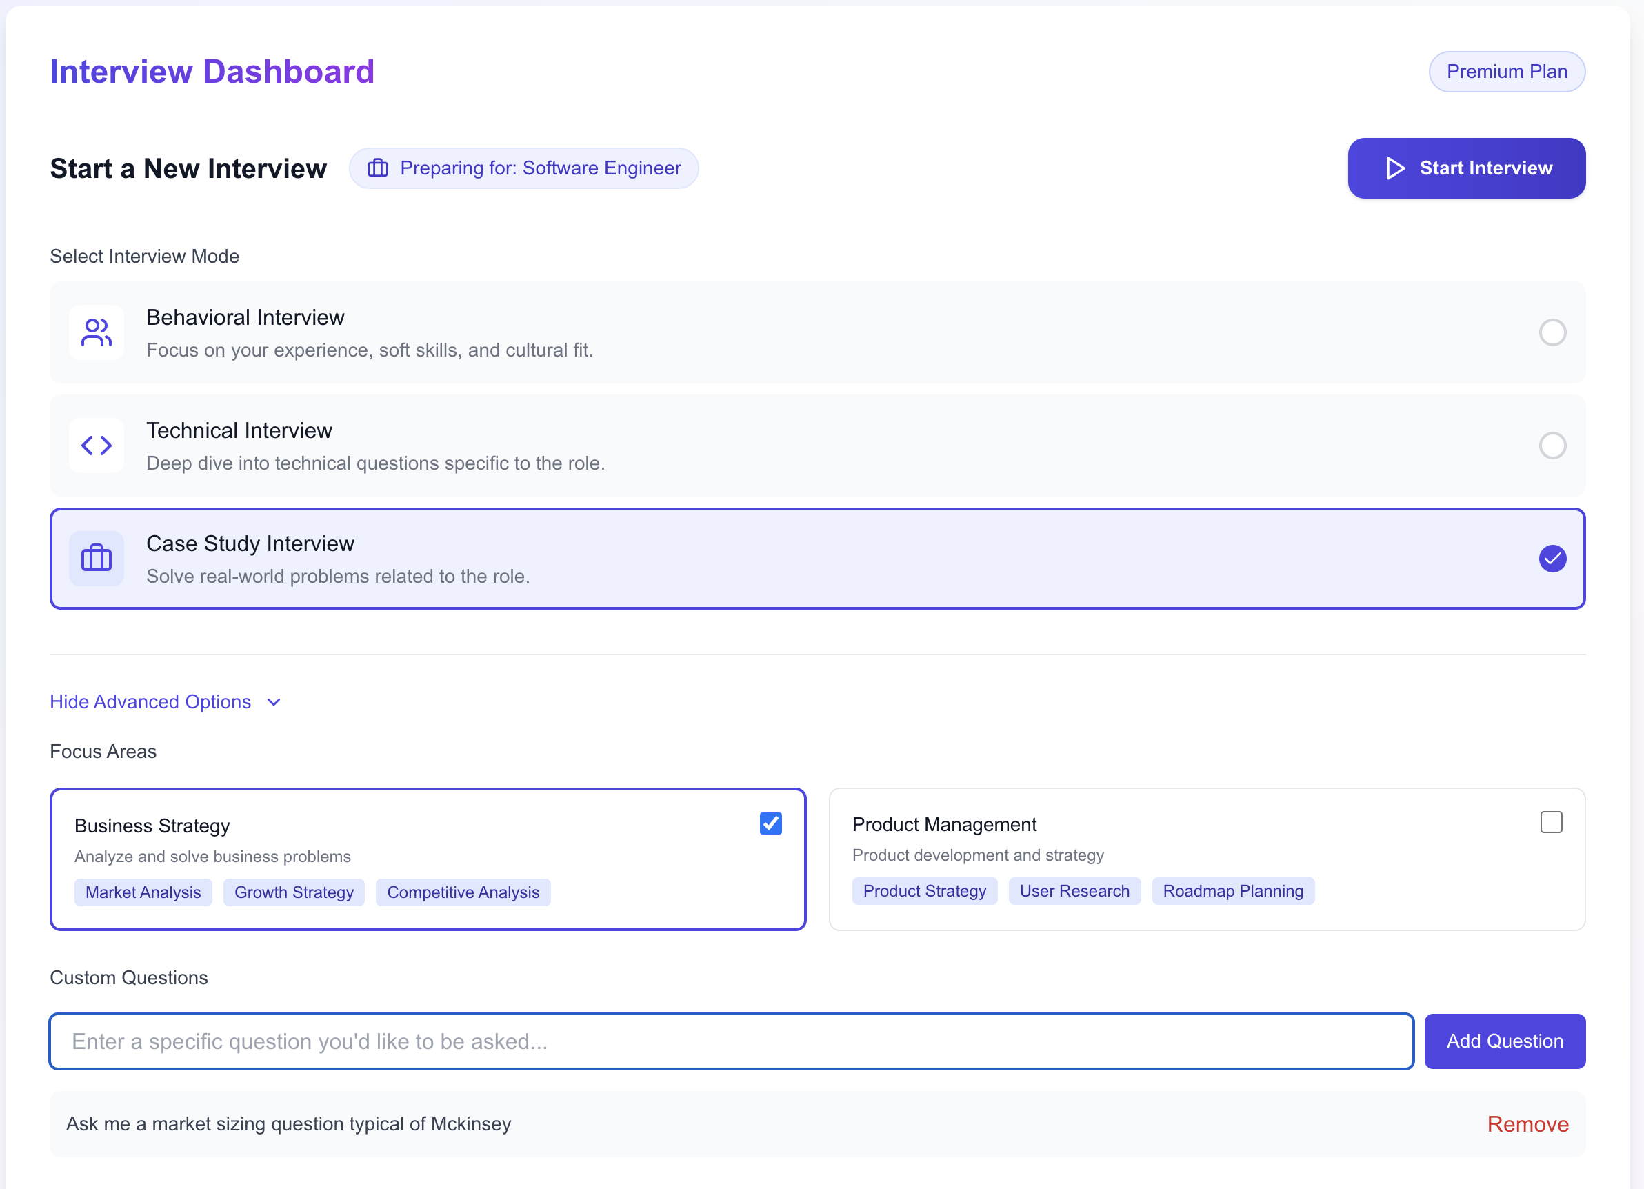Image resolution: width=1644 pixels, height=1189 pixels.
Task: Click the Case Study selected checkmark icon
Action: coord(1552,558)
